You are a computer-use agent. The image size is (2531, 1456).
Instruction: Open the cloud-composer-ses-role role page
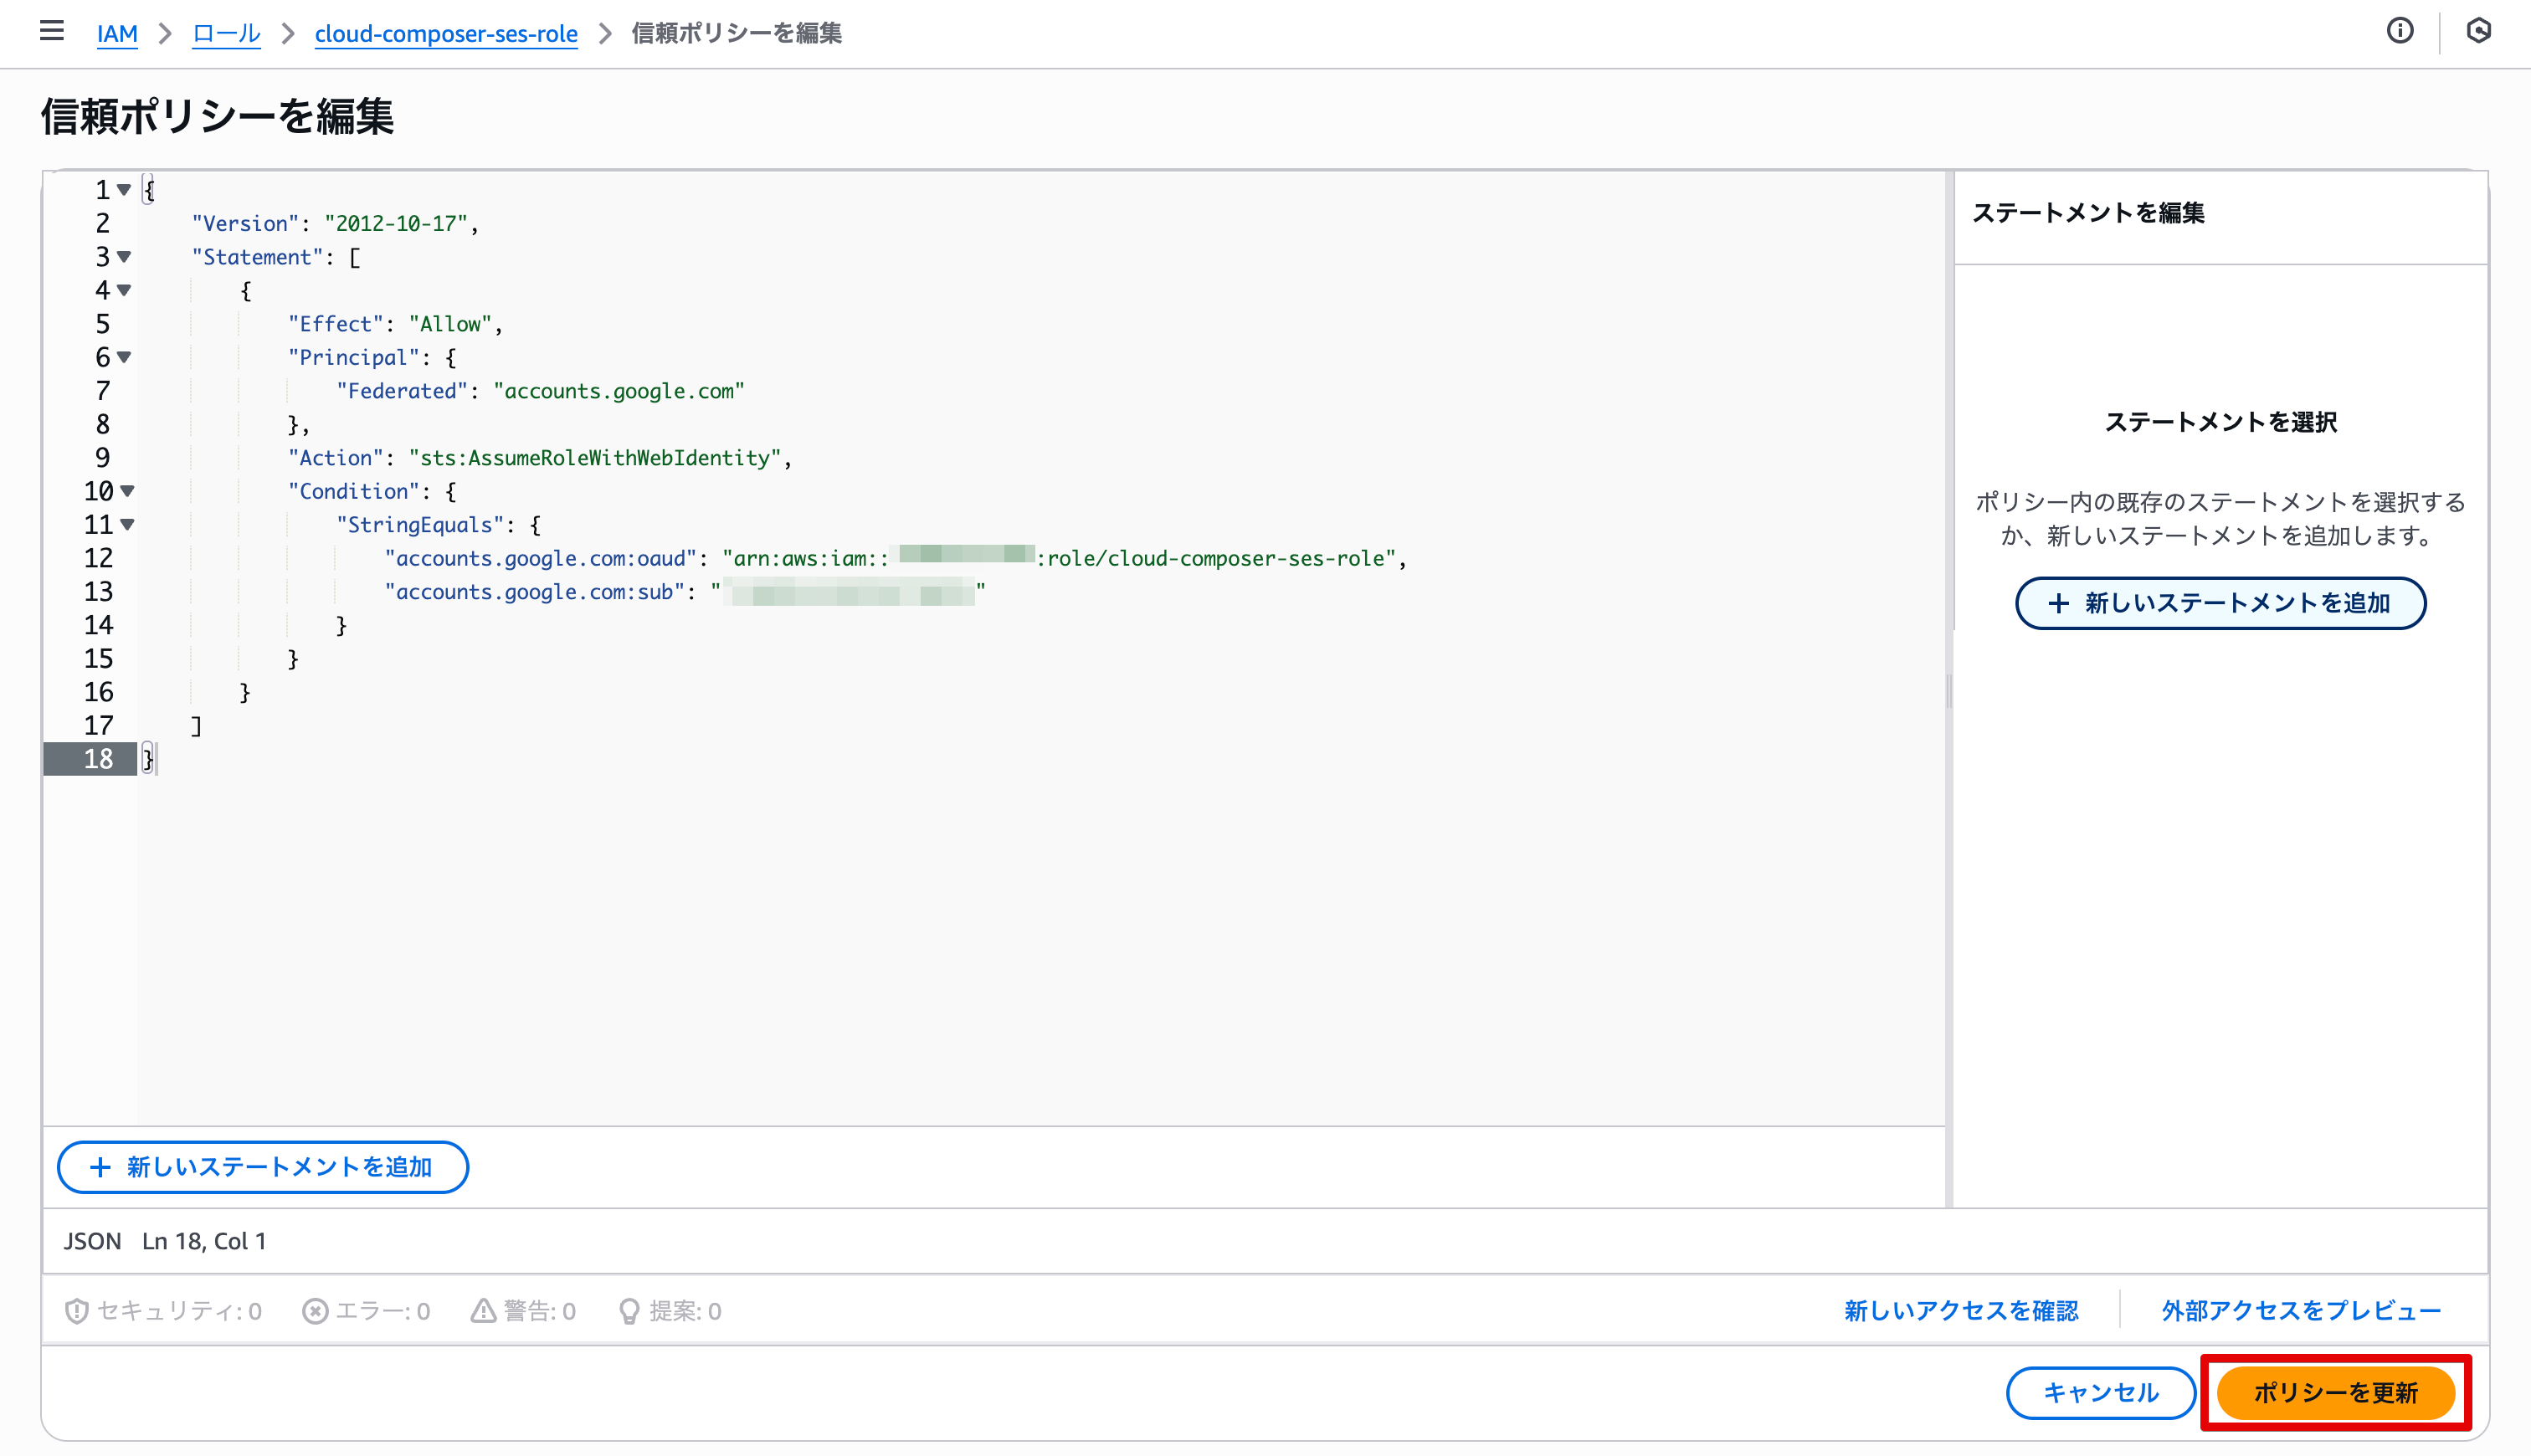tap(446, 33)
